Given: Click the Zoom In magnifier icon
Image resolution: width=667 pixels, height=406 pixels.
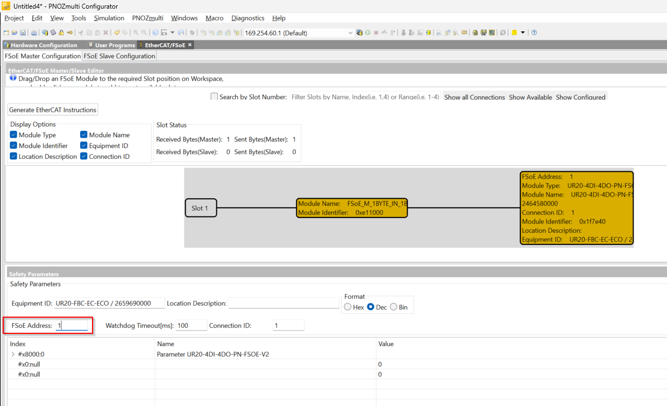Looking at the screenshot, I should [x=136, y=32].
